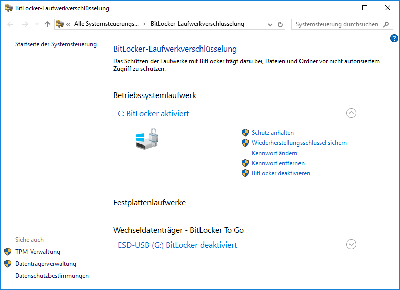Screen dimensions: 400x290
Task: Click Alle Systemsteuerungs... breadcrumb
Action: coord(107,24)
